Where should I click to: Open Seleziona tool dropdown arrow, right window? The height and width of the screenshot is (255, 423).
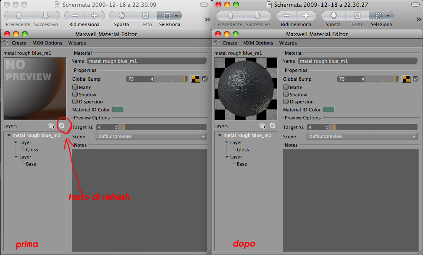click(388, 16)
